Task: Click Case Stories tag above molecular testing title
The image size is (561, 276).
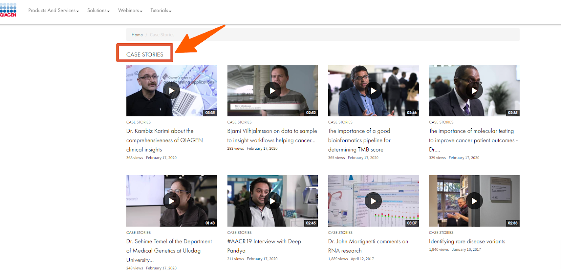Action: 441,122
